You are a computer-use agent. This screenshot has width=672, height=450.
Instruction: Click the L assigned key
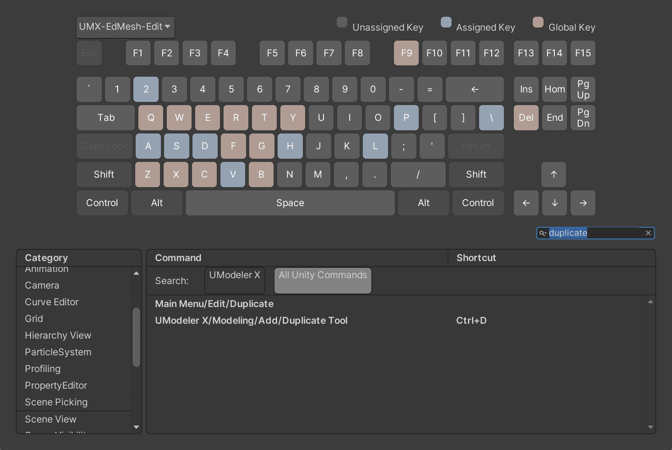tap(375, 146)
